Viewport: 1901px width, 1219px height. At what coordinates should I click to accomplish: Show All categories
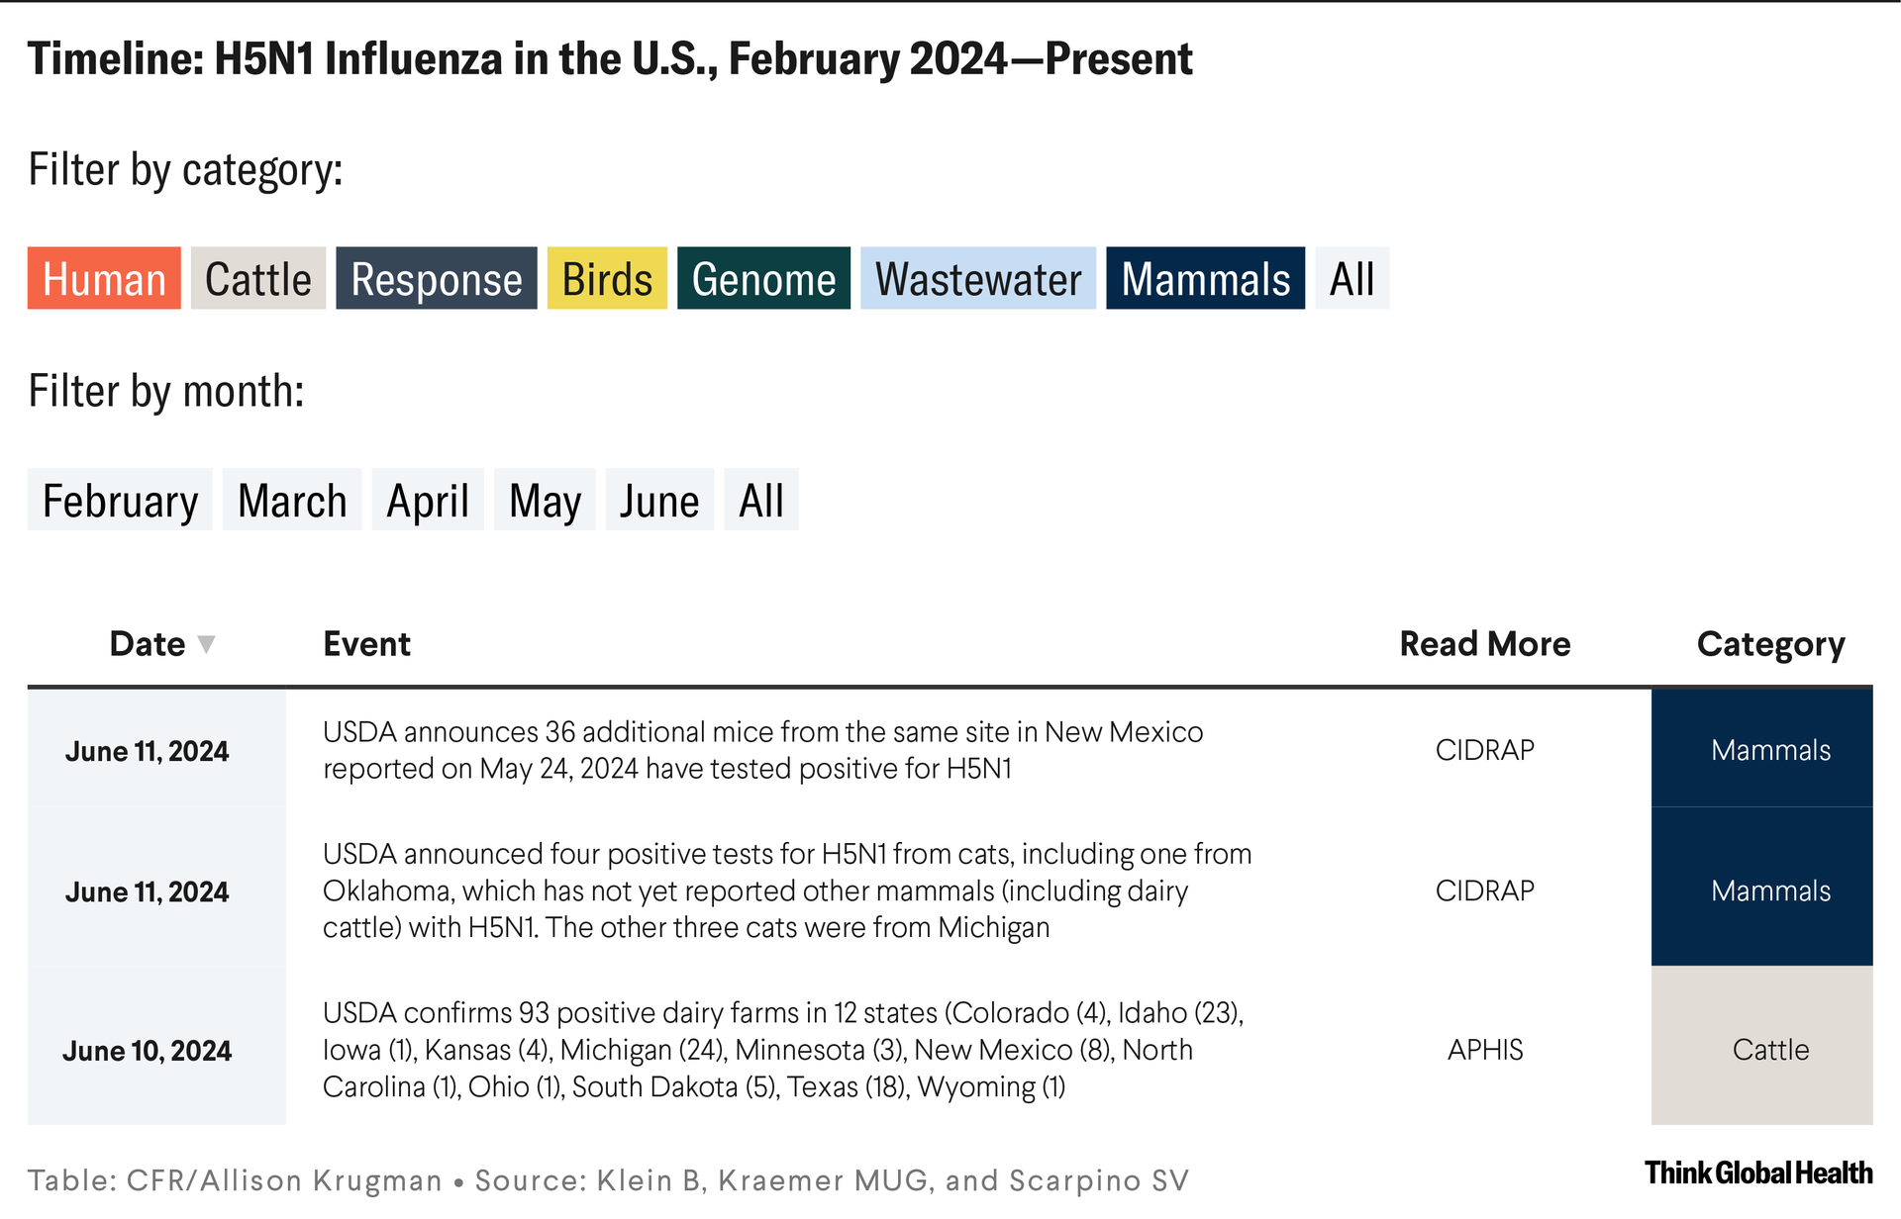[1351, 279]
